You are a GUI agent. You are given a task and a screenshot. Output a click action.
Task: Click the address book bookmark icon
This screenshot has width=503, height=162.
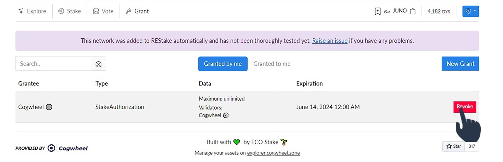tap(378, 11)
